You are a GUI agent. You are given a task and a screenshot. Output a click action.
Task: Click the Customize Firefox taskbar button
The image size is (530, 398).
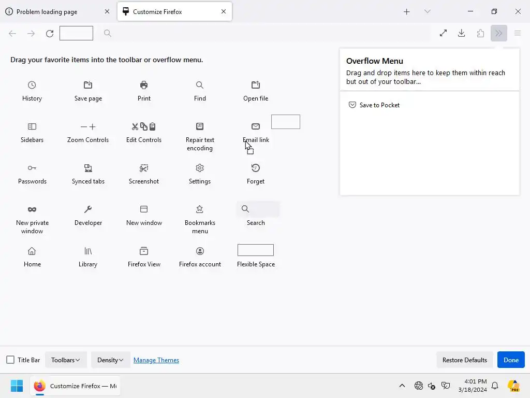pyautogui.click(x=75, y=386)
